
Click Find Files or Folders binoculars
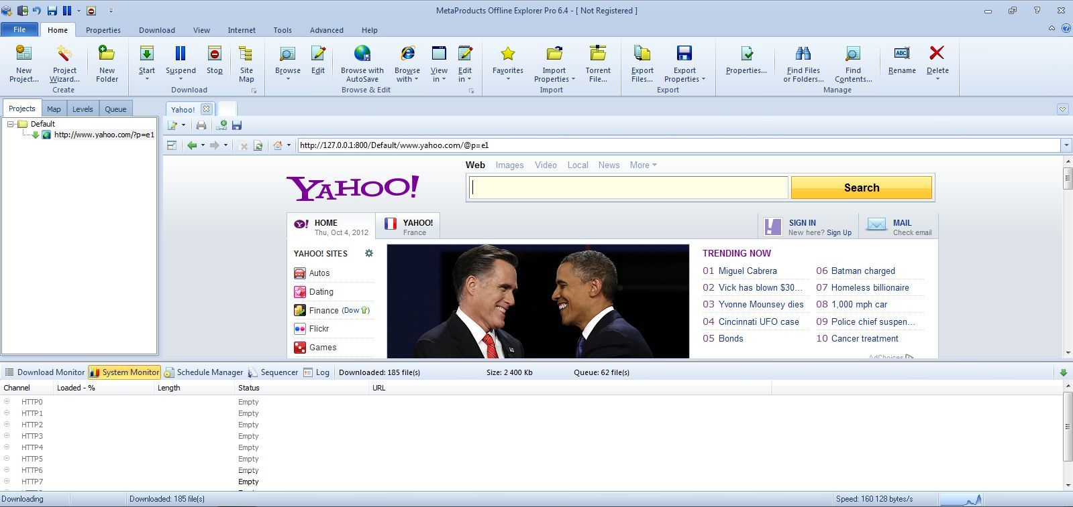click(x=803, y=54)
